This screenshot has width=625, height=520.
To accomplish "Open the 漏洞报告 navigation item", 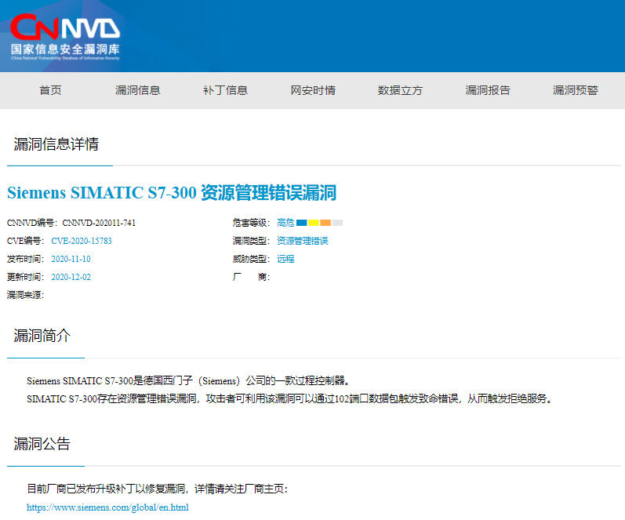I will [488, 90].
